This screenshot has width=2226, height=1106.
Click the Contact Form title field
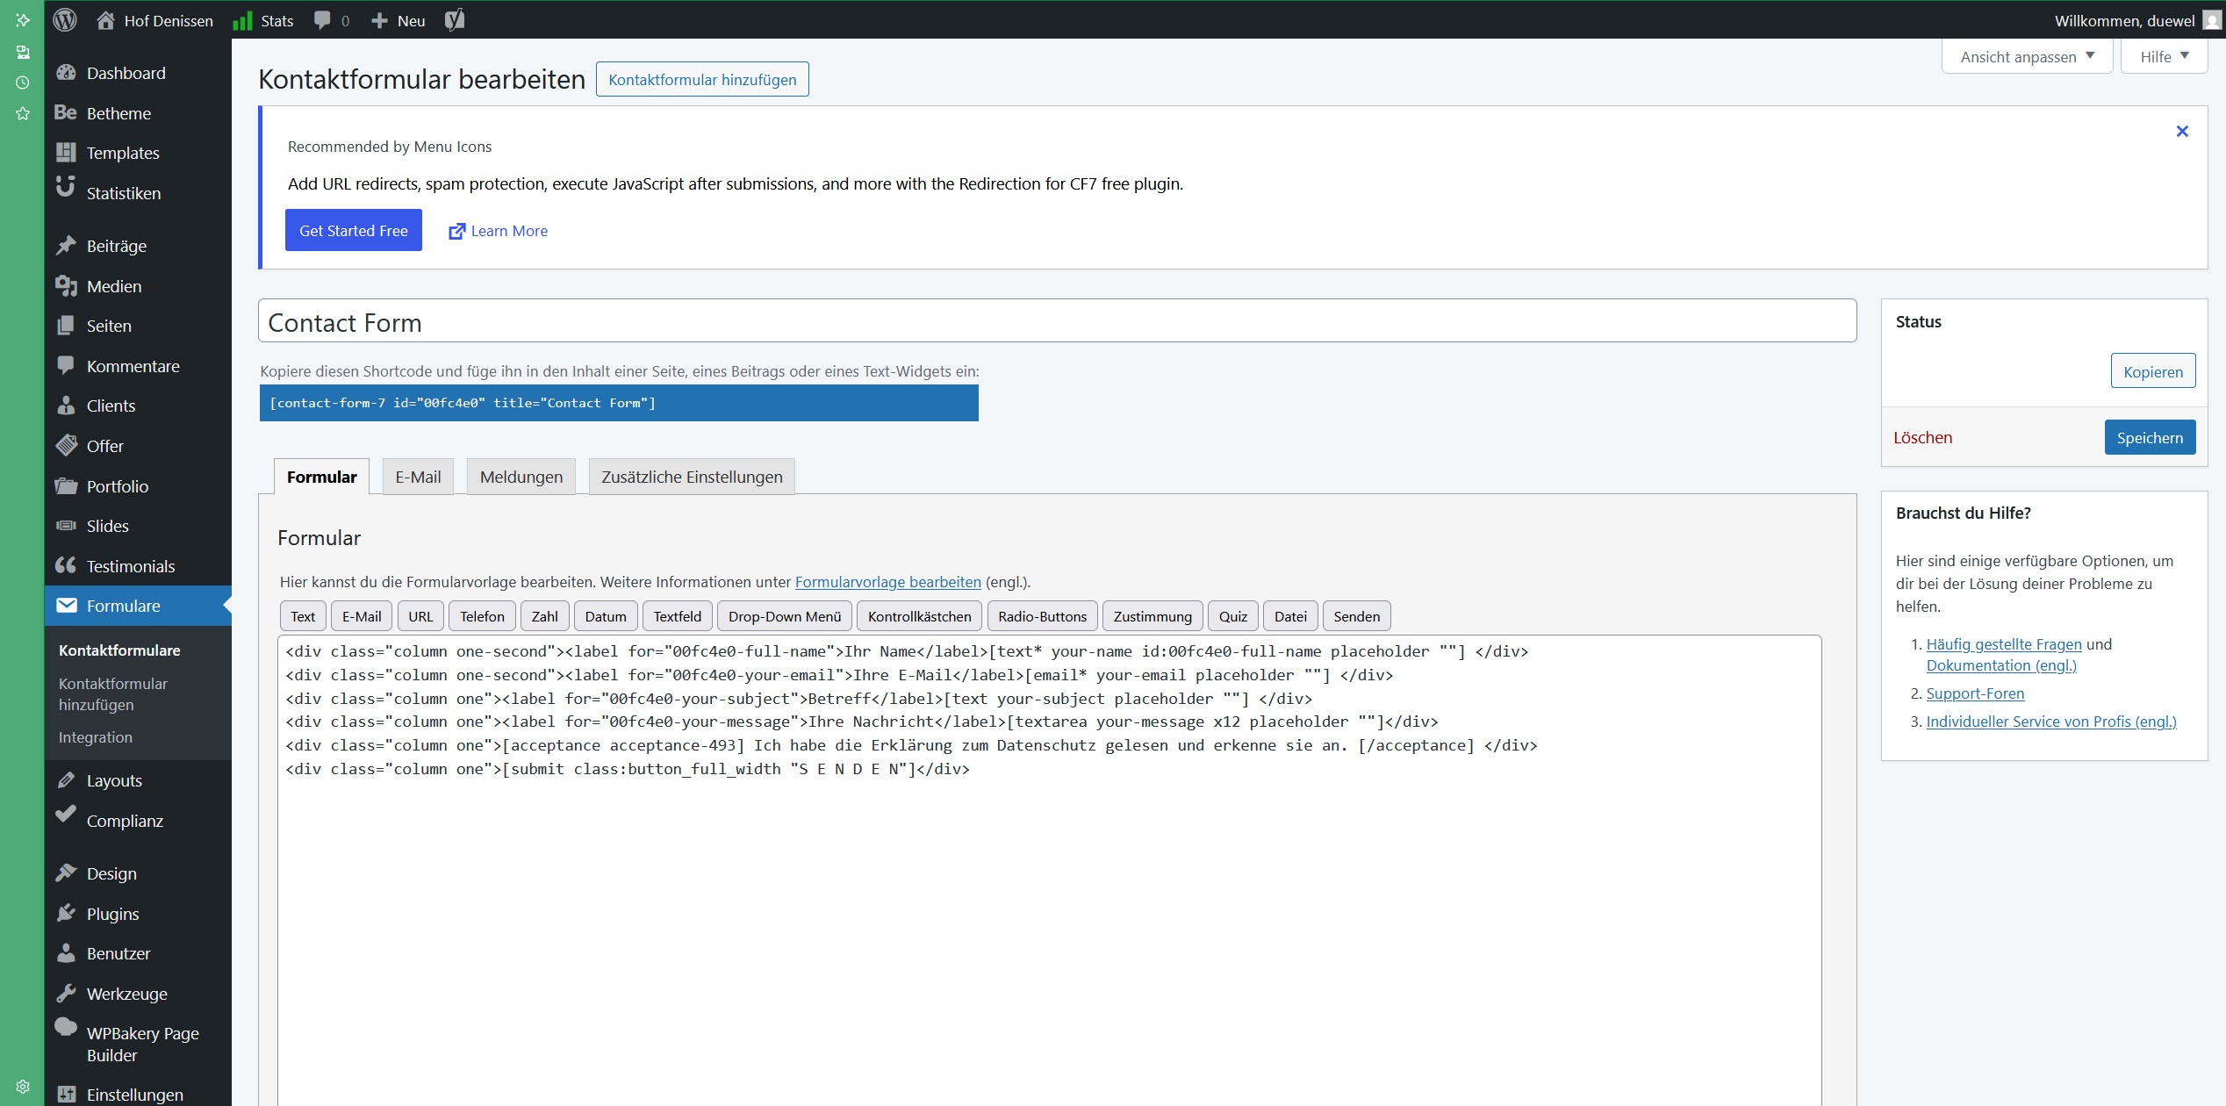(1056, 322)
